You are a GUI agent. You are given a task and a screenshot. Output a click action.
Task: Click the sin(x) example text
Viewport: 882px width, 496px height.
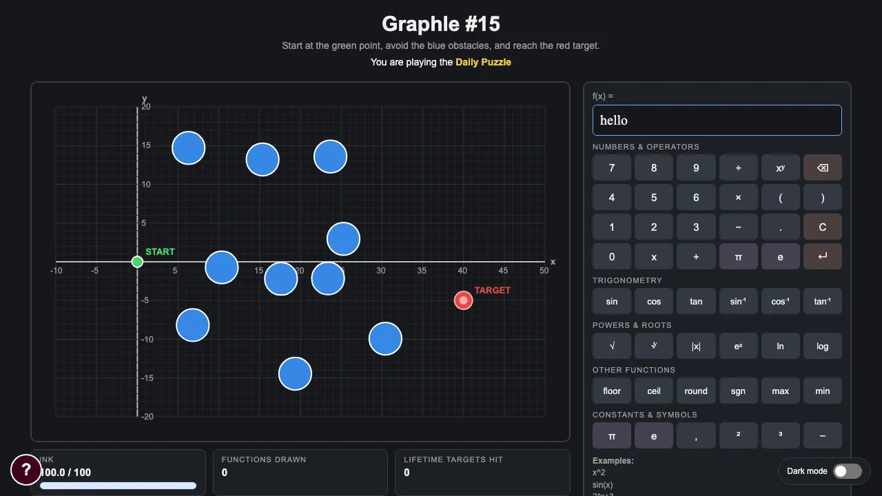pyautogui.click(x=604, y=484)
